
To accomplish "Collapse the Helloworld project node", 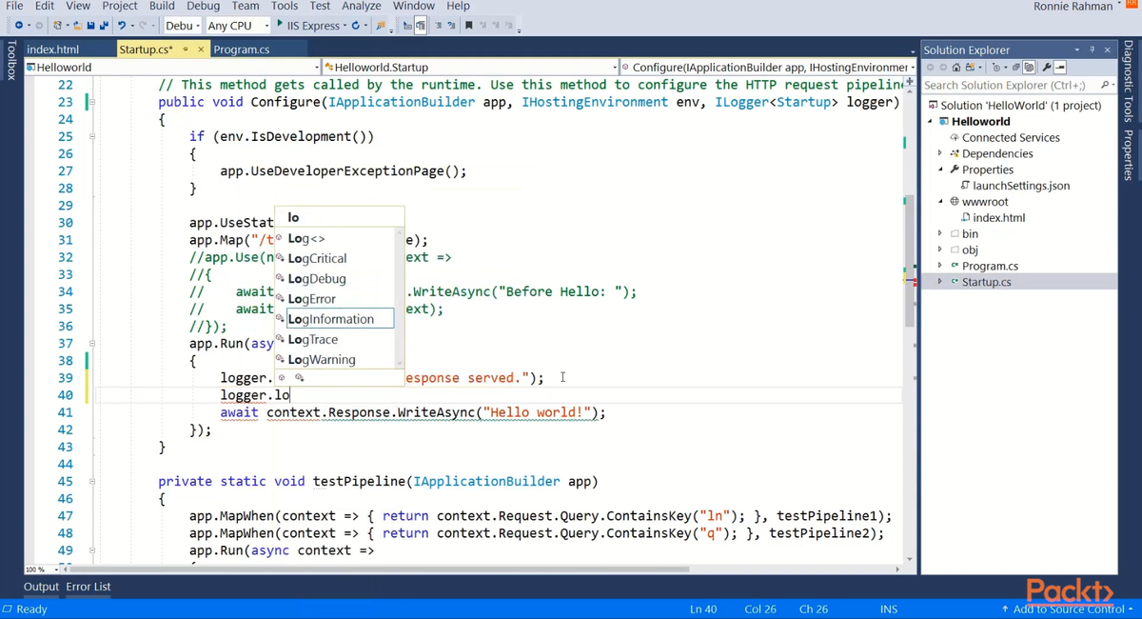I will tap(932, 121).
